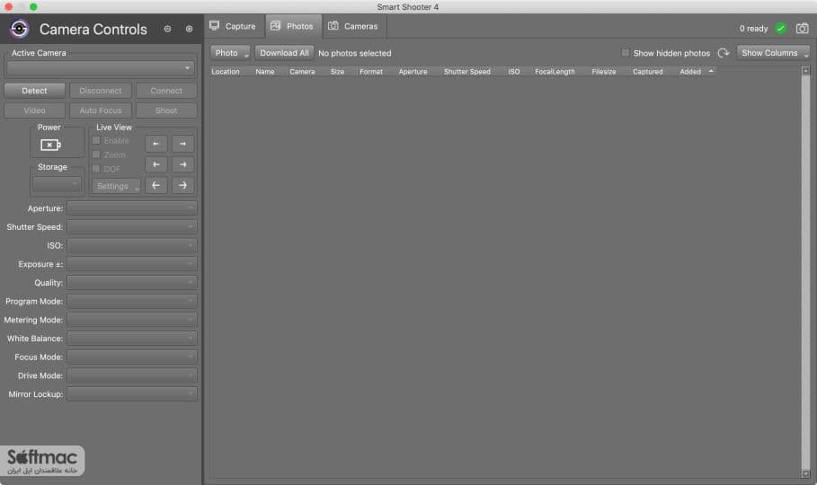Check Show hidden photos checkbox
This screenshot has width=817, height=485.
626,53
